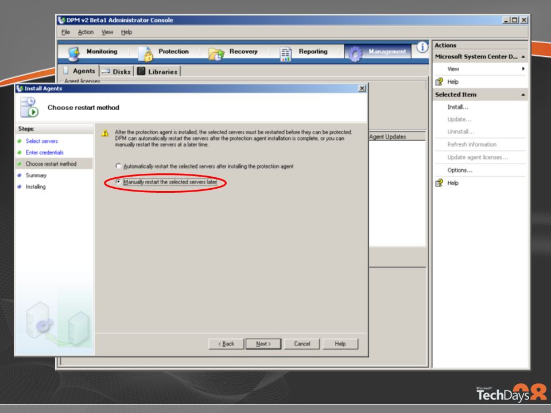Click Help icon under Microsoft System Center
This screenshot has width=551, height=413.
439,82
